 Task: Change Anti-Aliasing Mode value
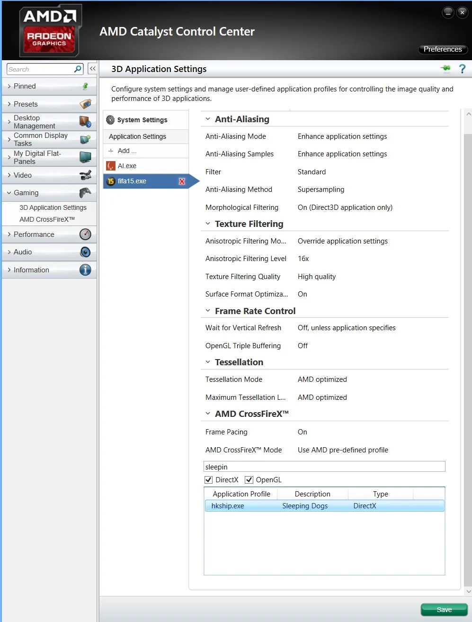point(342,136)
